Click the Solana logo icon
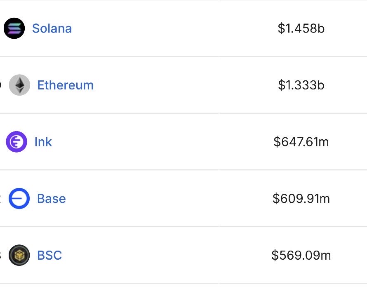367x291 pixels. (x=14, y=28)
